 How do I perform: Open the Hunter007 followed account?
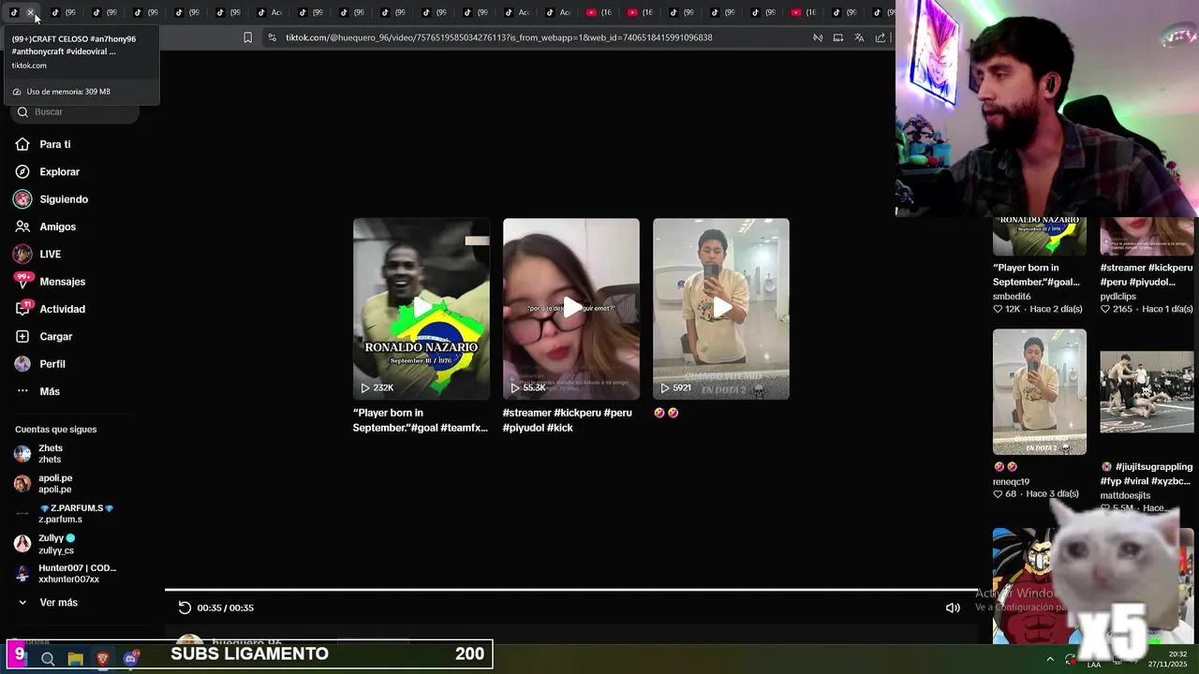[x=77, y=574]
